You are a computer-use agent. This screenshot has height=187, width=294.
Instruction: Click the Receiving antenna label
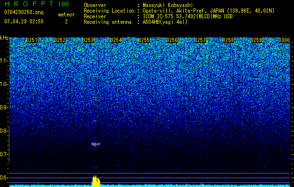(108, 22)
